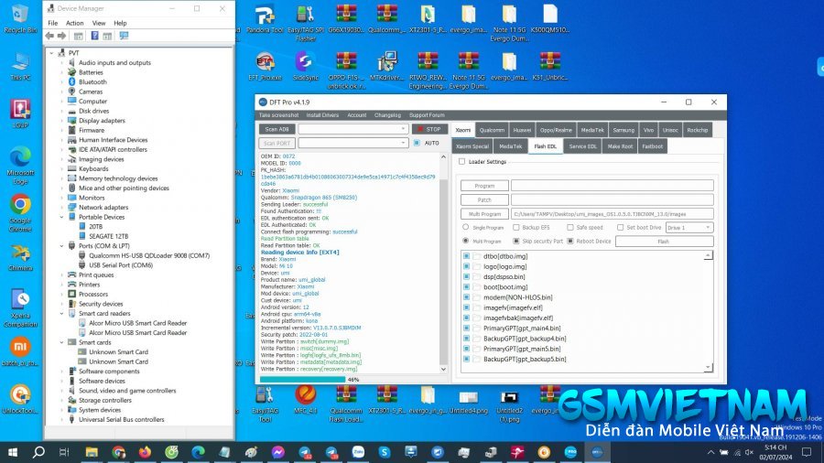Click log panel vertical scrollbar
Viewport: 824px width, 463px height.
tap(443, 263)
